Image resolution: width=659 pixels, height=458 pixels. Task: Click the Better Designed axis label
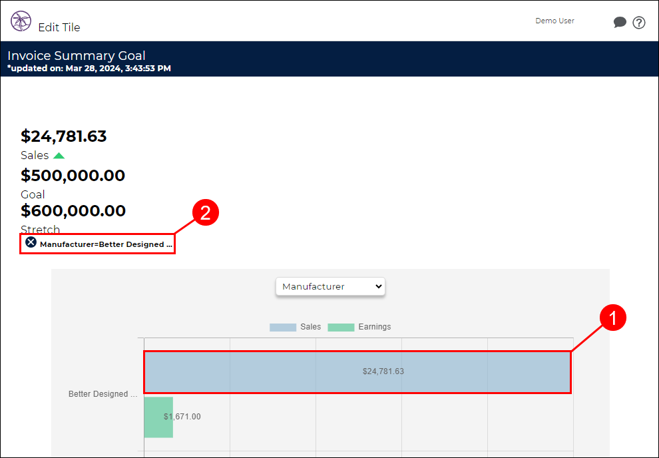point(103,394)
